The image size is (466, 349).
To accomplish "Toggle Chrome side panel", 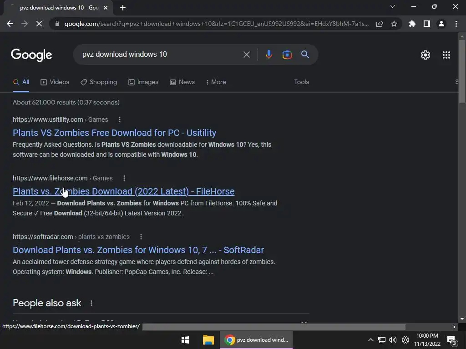I will (427, 24).
